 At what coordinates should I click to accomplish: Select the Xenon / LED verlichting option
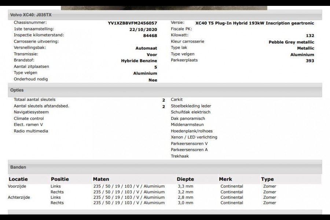[193, 137]
